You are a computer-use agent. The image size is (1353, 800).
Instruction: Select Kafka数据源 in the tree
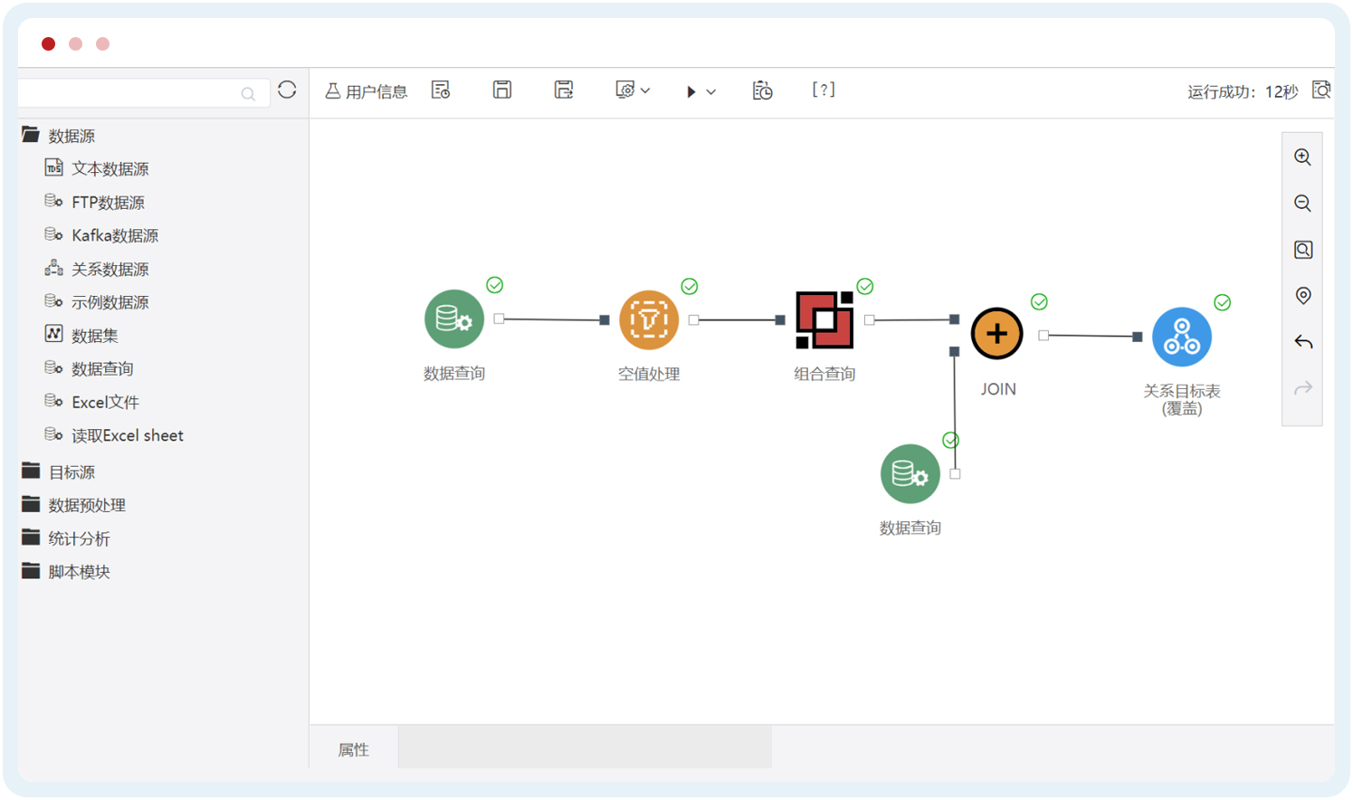(x=115, y=236)
